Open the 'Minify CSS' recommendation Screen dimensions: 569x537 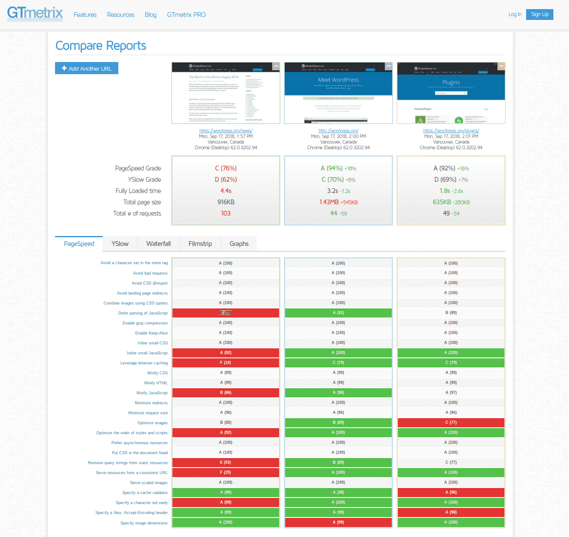click(x=157, y=373)
